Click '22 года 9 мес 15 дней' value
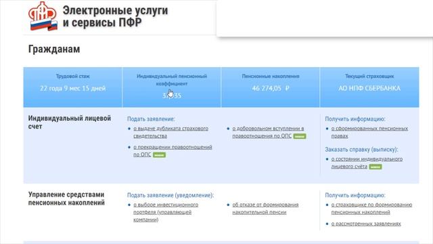 (73, 88)
